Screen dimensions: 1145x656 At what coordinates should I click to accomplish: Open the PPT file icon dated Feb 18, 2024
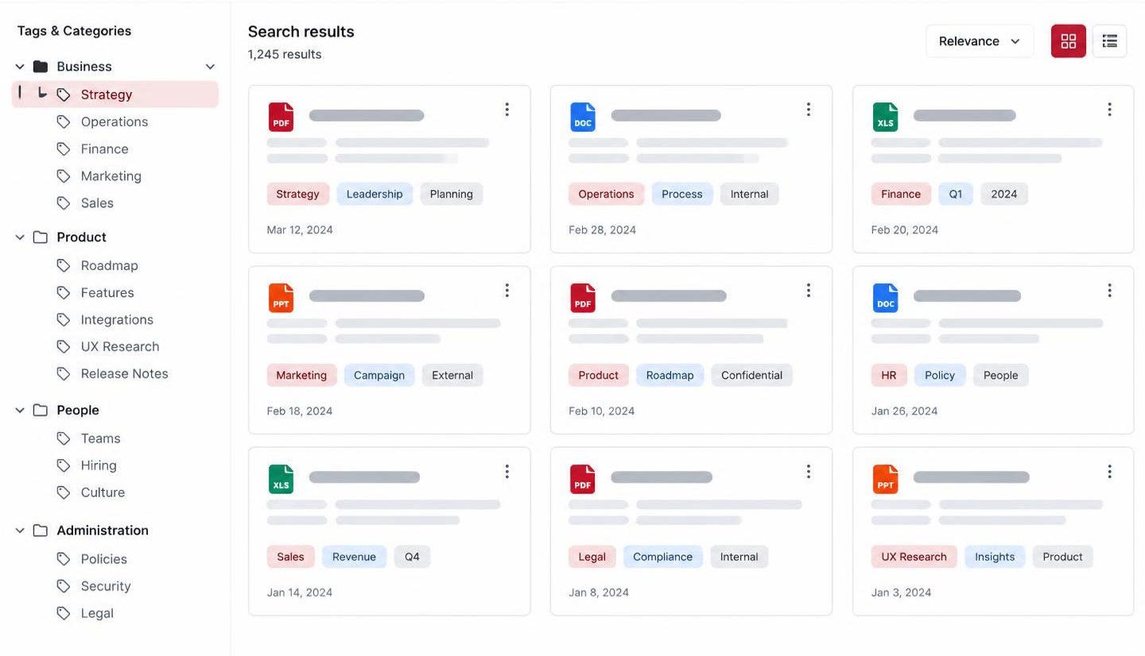click(281, 298)
